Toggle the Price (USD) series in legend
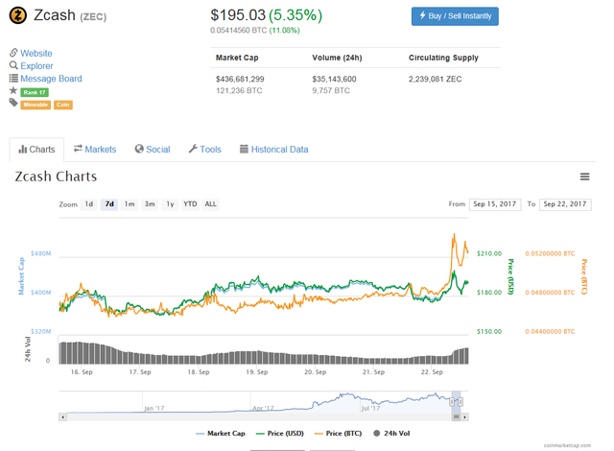The width and height of the screenshot is (614, 451). [x=279, y=434]
